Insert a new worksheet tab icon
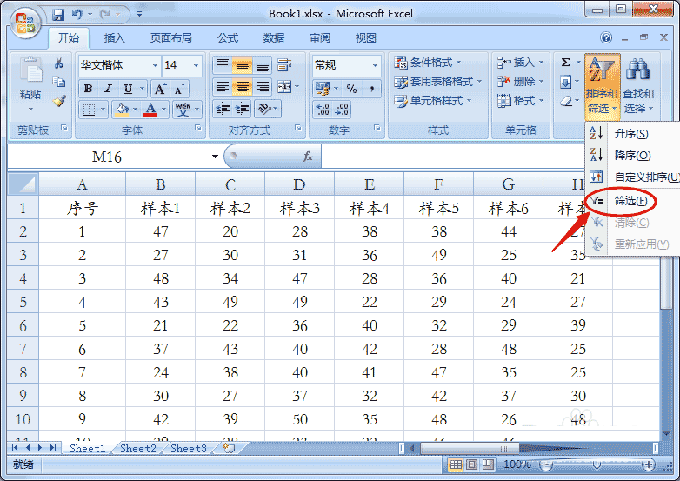 click(x=229, y=448)
